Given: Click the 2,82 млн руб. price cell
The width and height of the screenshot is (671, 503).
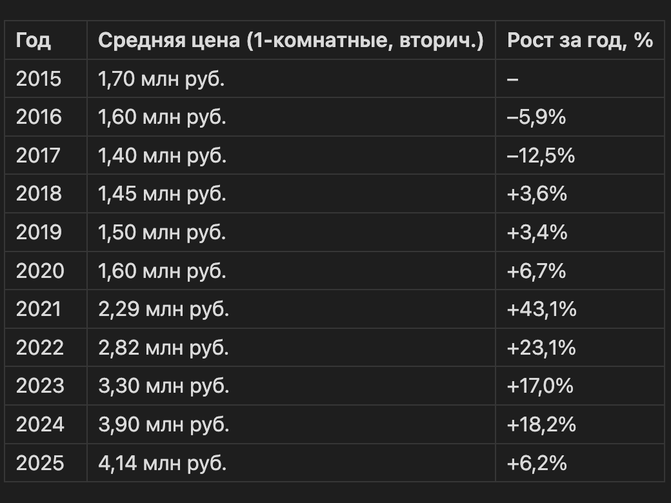Looking at the screenshot, I should point(163,348).
